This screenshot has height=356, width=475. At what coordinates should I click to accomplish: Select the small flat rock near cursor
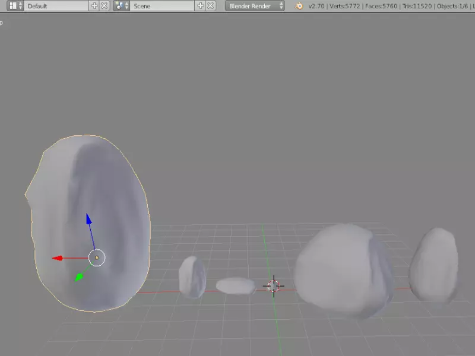click(x=236, y=287)
